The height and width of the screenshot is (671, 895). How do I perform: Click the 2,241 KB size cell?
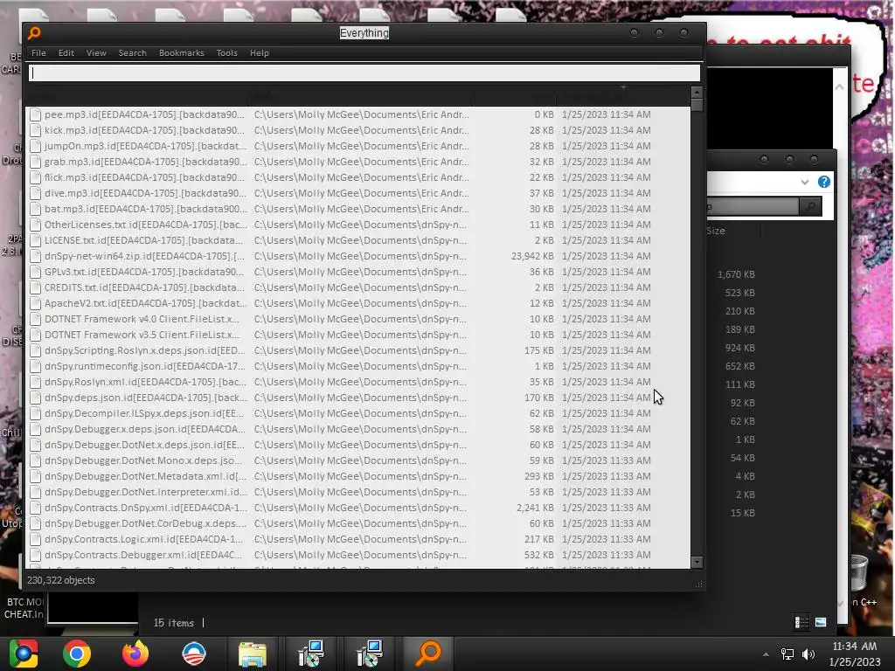click(x=535, y=508)
